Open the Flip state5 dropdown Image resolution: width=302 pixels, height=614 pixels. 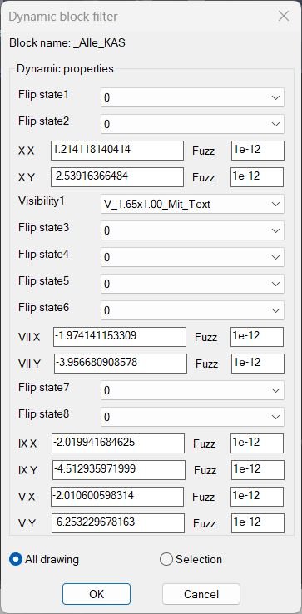(x=192, y=284)
